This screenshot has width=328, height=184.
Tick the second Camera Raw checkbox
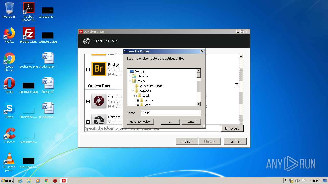(x=88, y=122)
